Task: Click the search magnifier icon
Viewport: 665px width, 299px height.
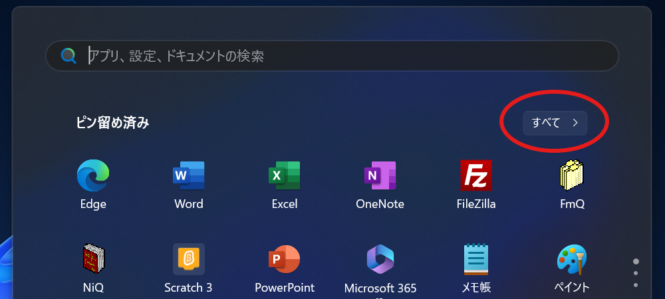Action: click(x=68, y=55)
